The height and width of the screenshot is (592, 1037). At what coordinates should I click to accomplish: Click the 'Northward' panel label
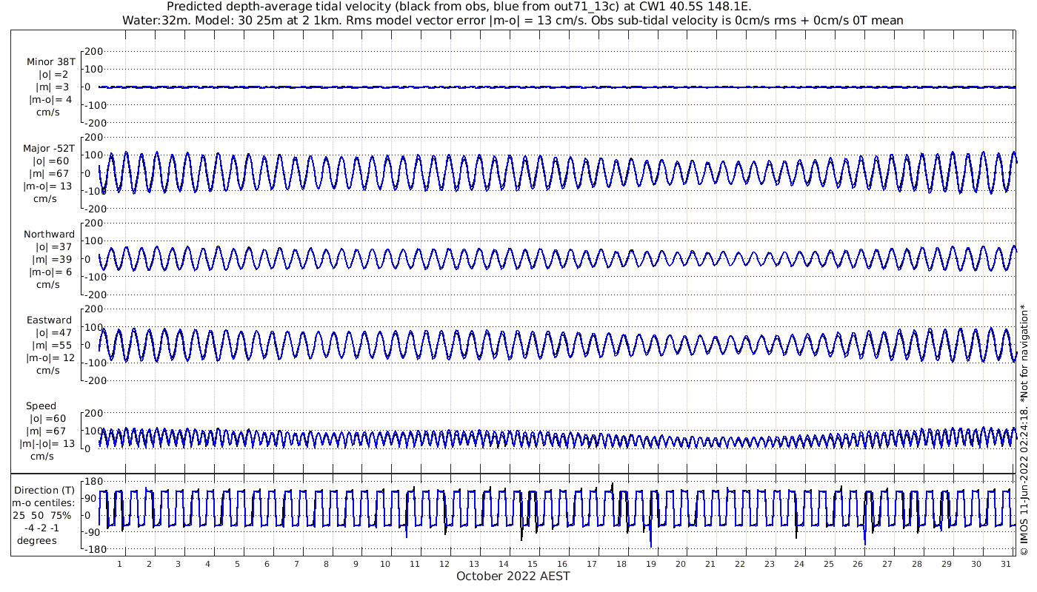[49, 234]
